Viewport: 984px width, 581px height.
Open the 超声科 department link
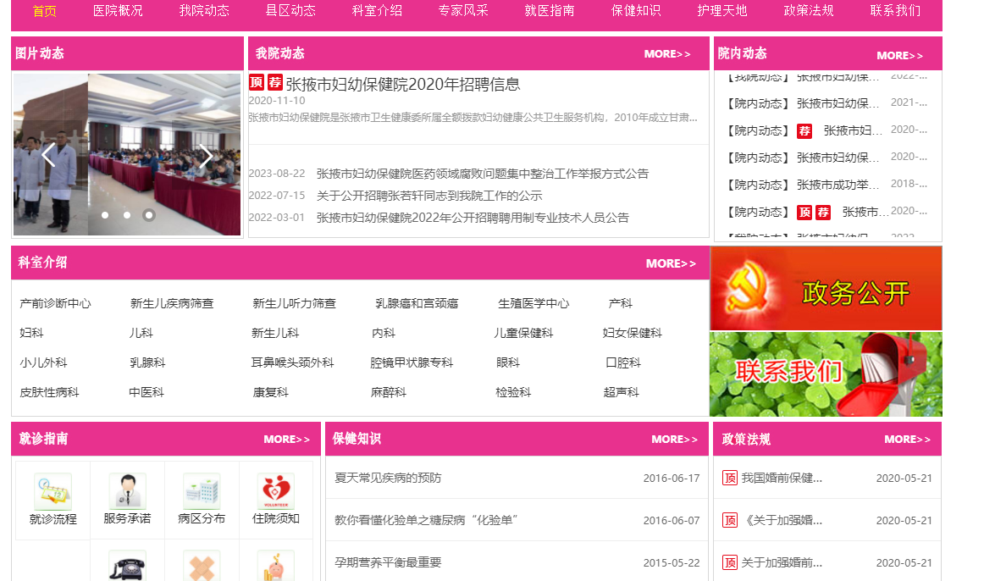click(622, 393)
